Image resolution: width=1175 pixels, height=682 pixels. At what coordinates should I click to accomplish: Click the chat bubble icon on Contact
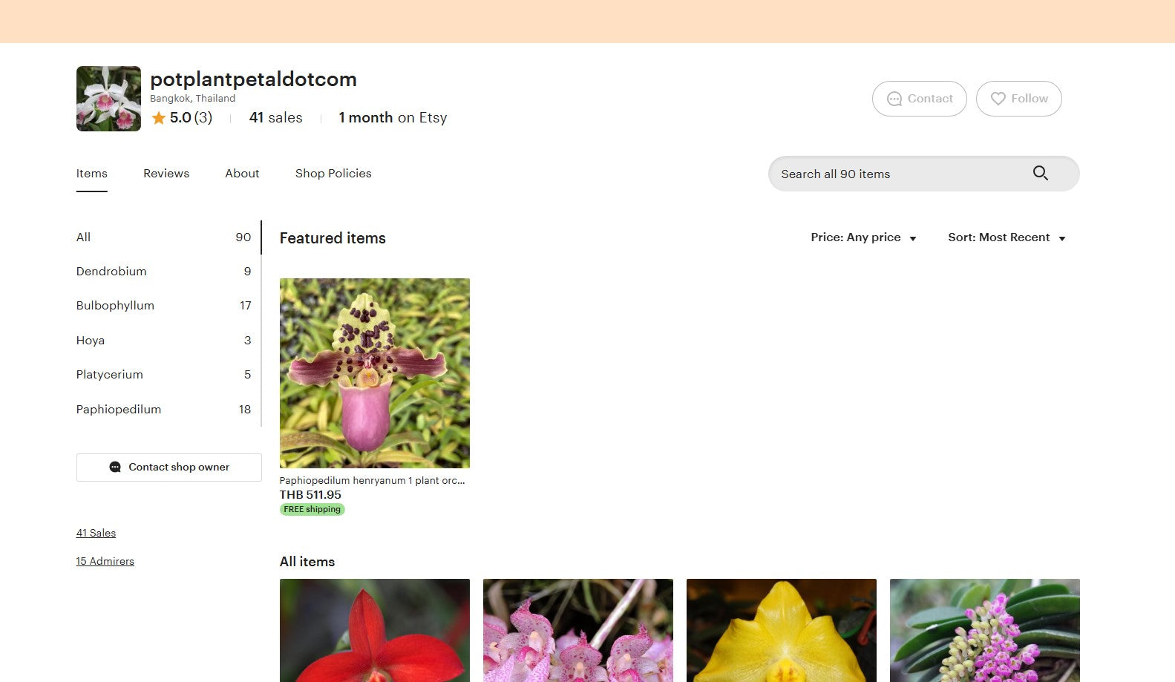click(x=894, y=99)
